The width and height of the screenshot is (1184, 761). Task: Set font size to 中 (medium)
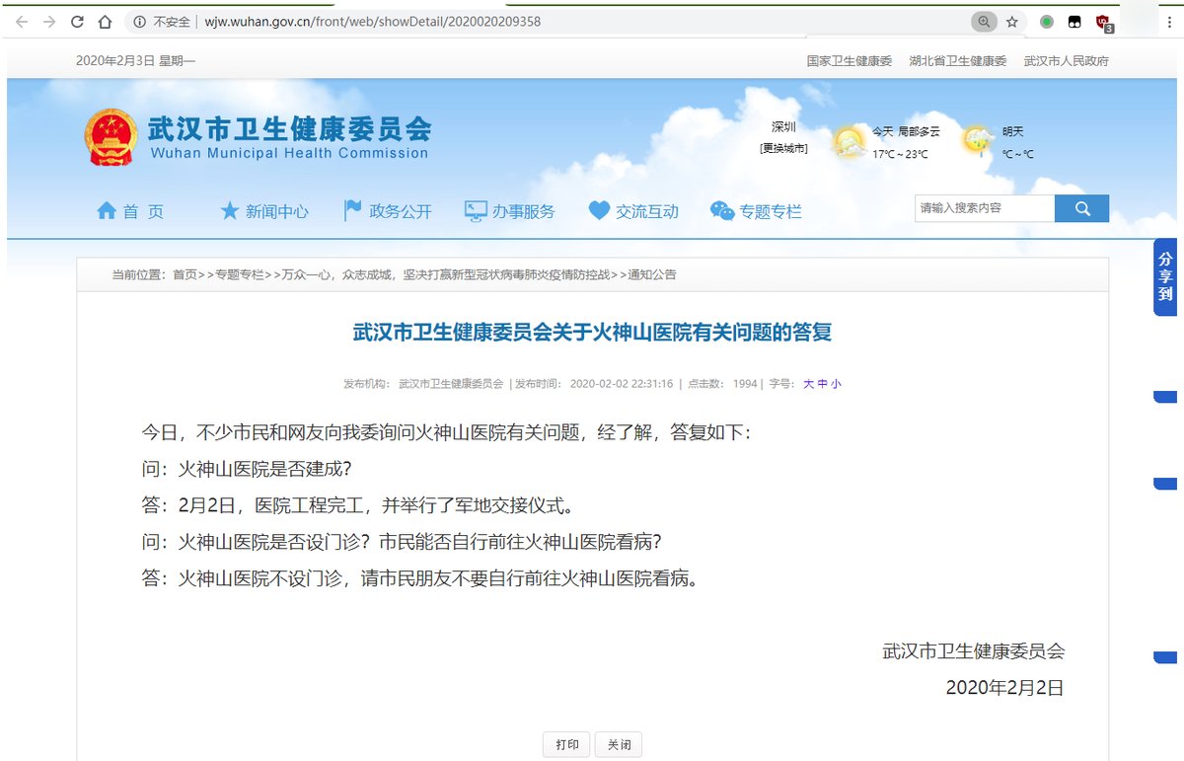823,383
